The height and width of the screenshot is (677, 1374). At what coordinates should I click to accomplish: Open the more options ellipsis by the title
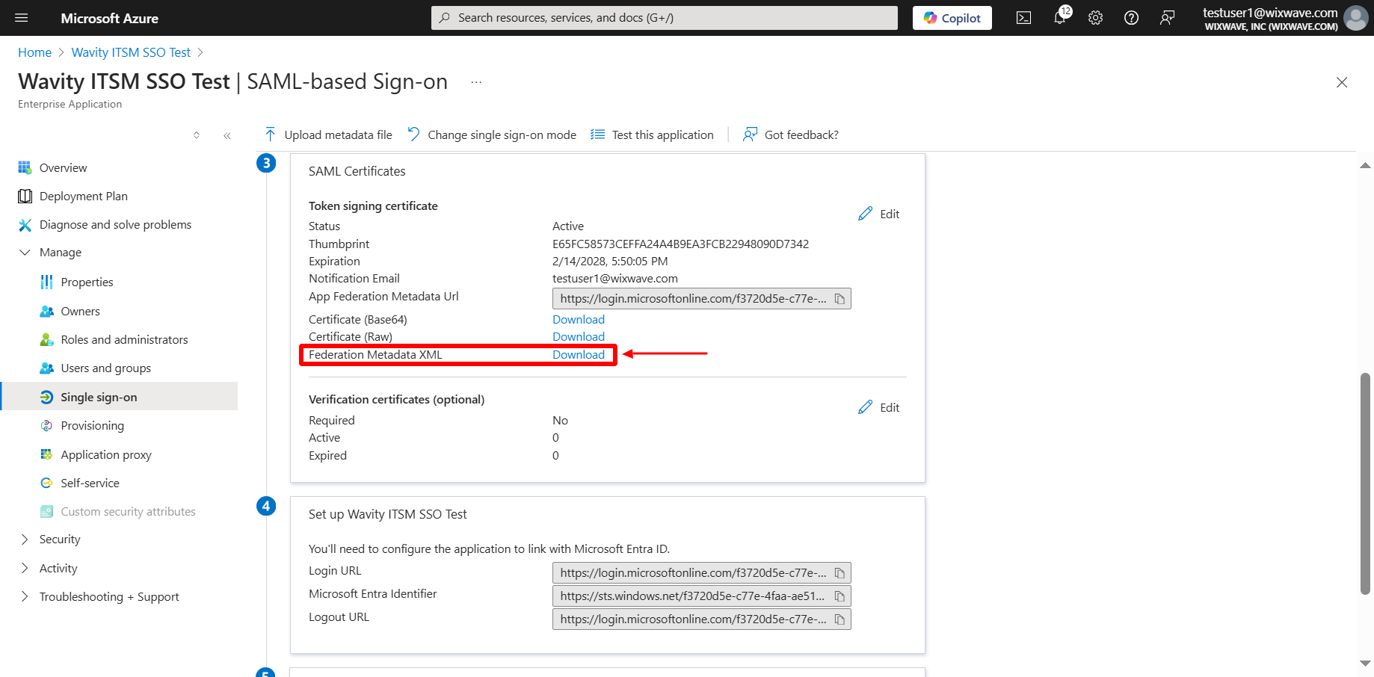coord(476,81)
